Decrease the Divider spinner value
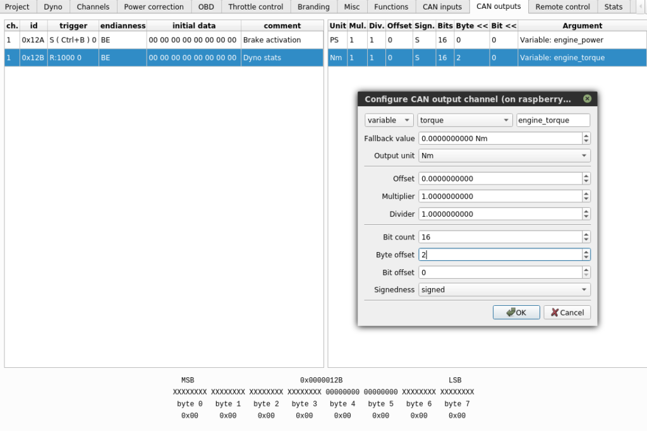The image size is (647, 431). click(586, 217)
